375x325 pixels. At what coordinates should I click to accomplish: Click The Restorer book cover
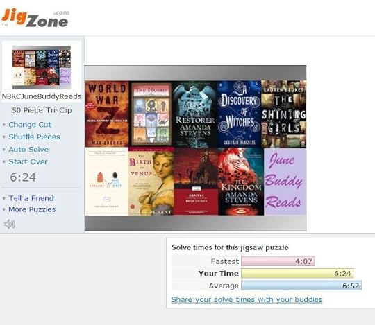pos(195,114)
